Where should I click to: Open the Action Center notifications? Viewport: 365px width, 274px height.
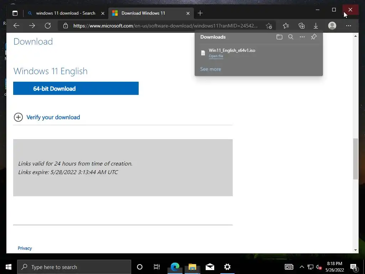(354, 267)
